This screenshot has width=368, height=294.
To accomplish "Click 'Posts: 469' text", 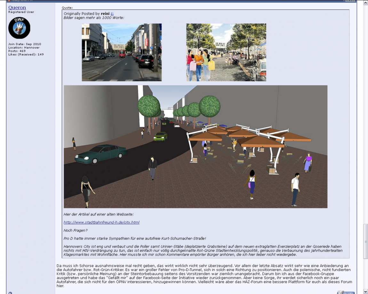I will 17,51.
